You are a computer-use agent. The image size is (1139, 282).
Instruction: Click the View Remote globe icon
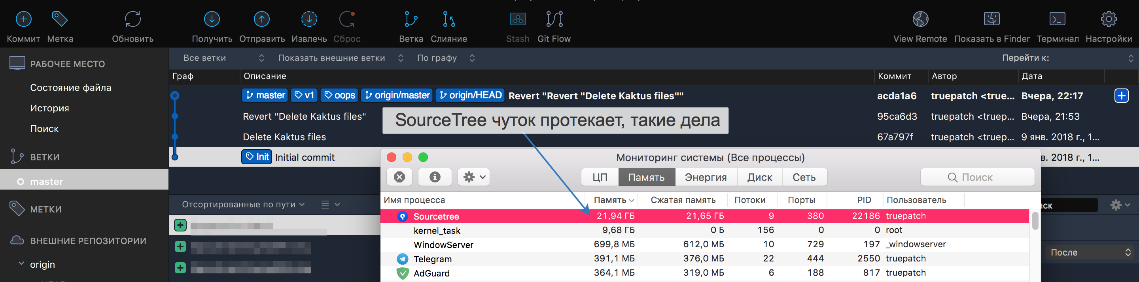920,19
